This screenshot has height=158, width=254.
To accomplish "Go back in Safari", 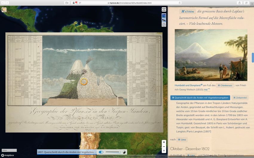I will tap(3, 3).
